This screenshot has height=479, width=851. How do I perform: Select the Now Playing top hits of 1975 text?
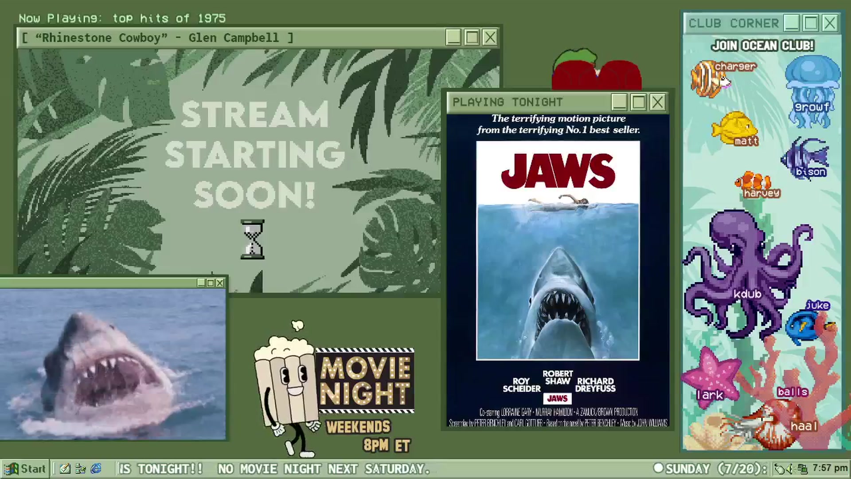click(x=122, y=18)
